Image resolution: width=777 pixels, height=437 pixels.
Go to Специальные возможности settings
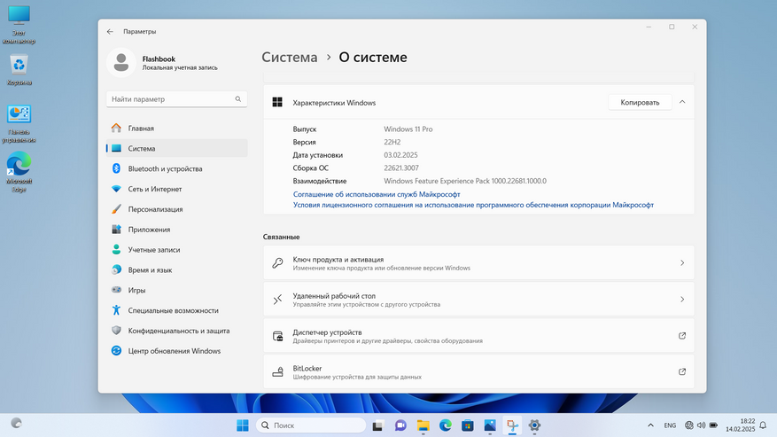pos(173,310)
